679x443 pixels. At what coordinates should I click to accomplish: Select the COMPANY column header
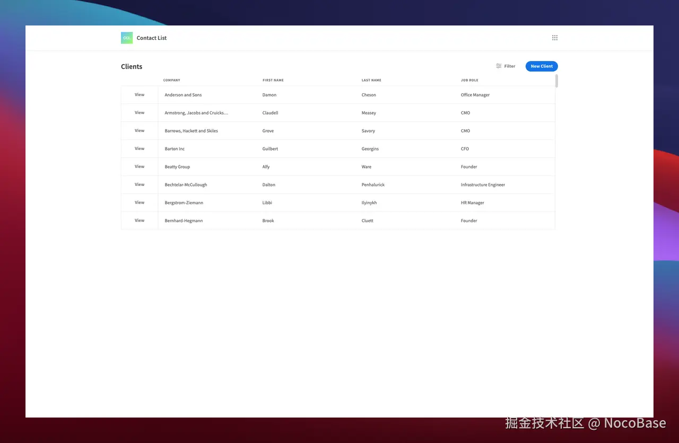172,80
